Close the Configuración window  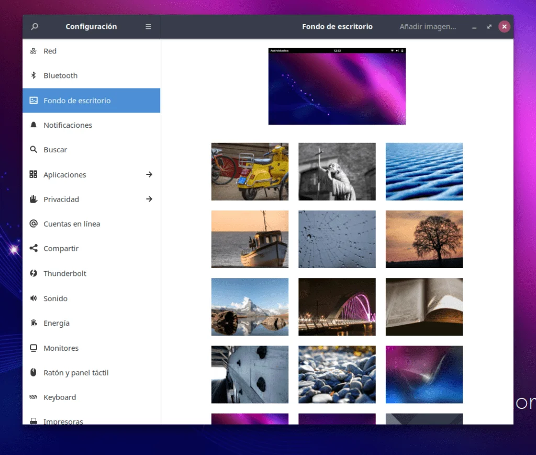[504, 27]
